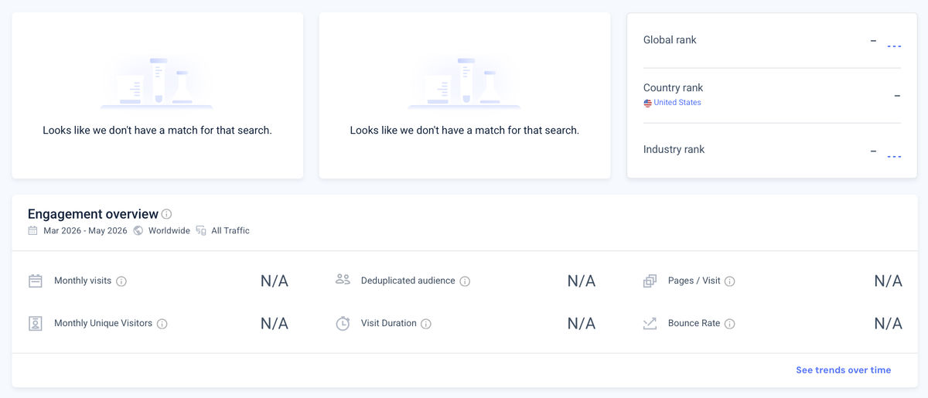
Task: Click the Bounce Rate label
Action: 694,323
